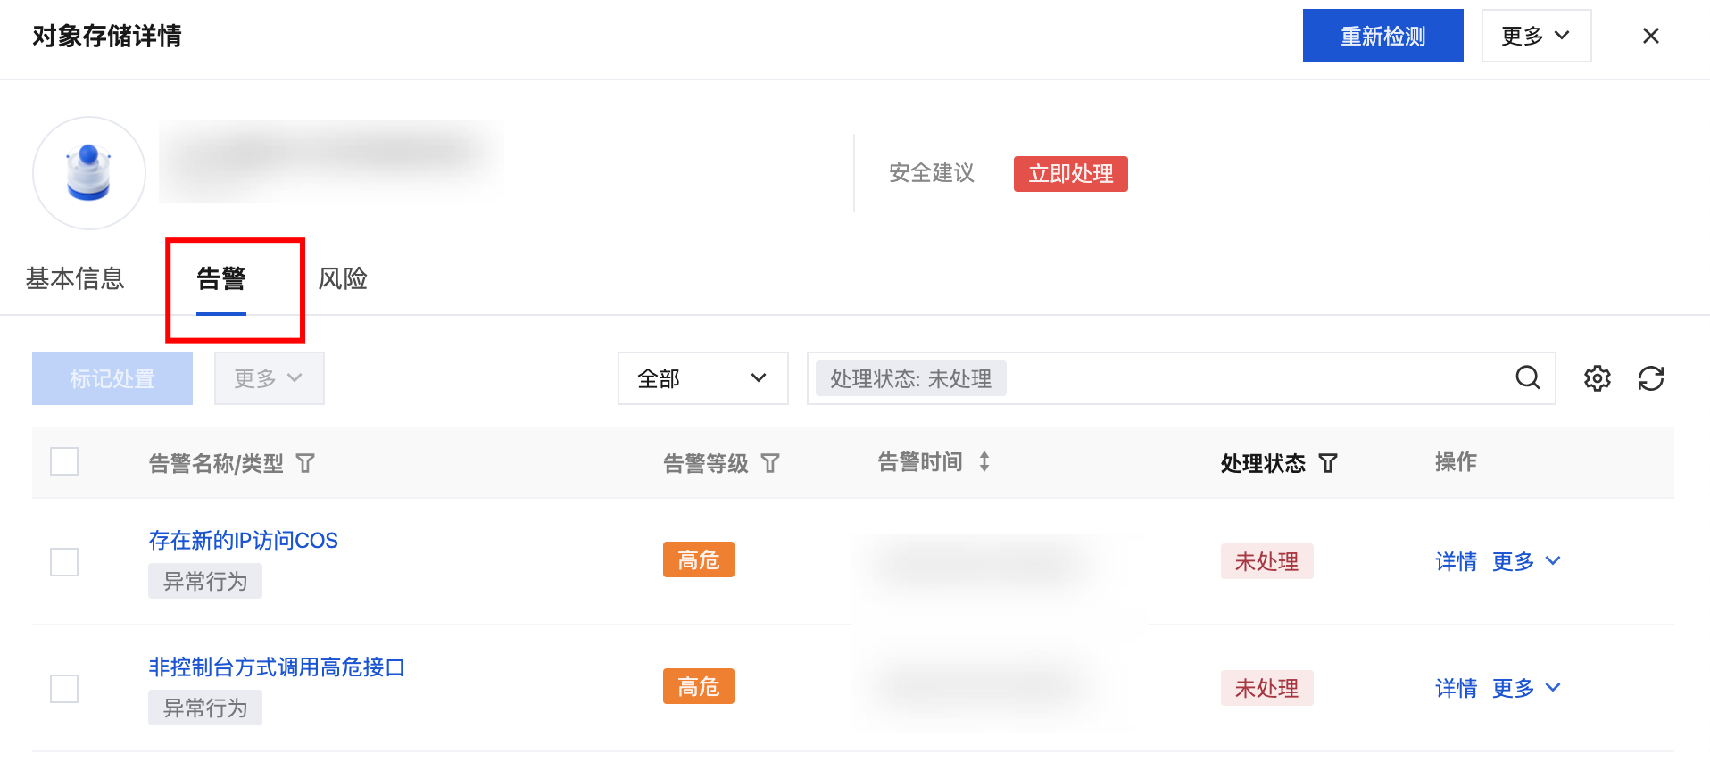Viewport: 1710px width, 762px height.
Task: Click into the 处理状态 search field
Action: (1249, 378)
